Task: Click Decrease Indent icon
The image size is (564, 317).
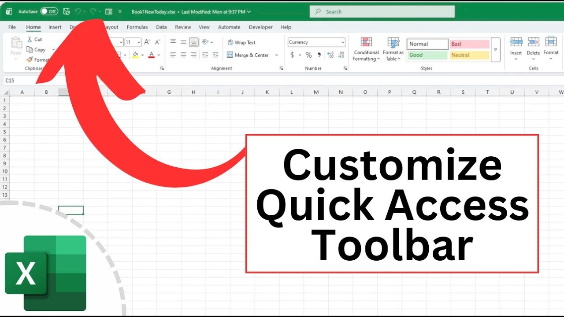Action: (x=205, y=55)
